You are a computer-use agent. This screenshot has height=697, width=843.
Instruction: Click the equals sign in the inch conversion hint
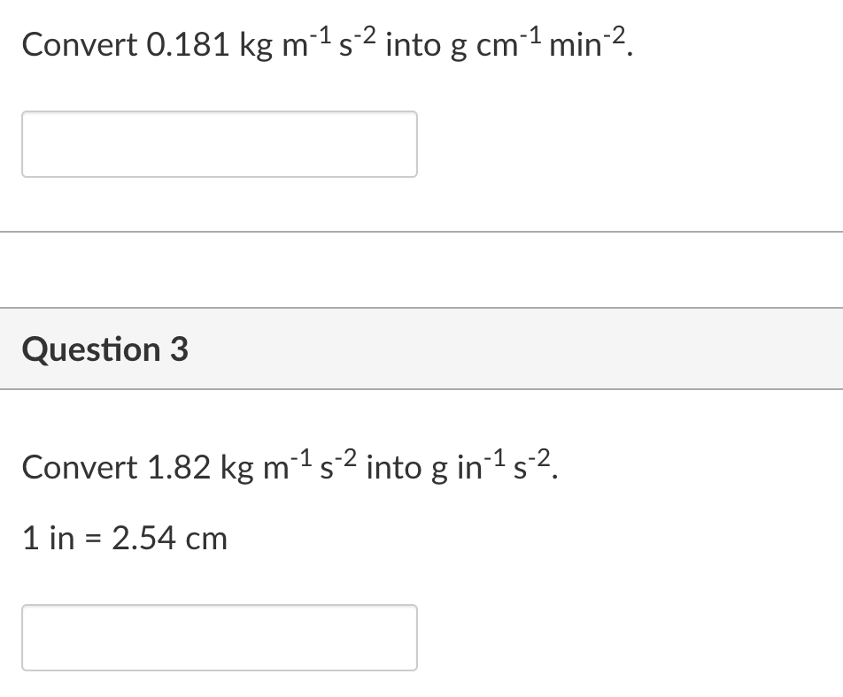94,539
